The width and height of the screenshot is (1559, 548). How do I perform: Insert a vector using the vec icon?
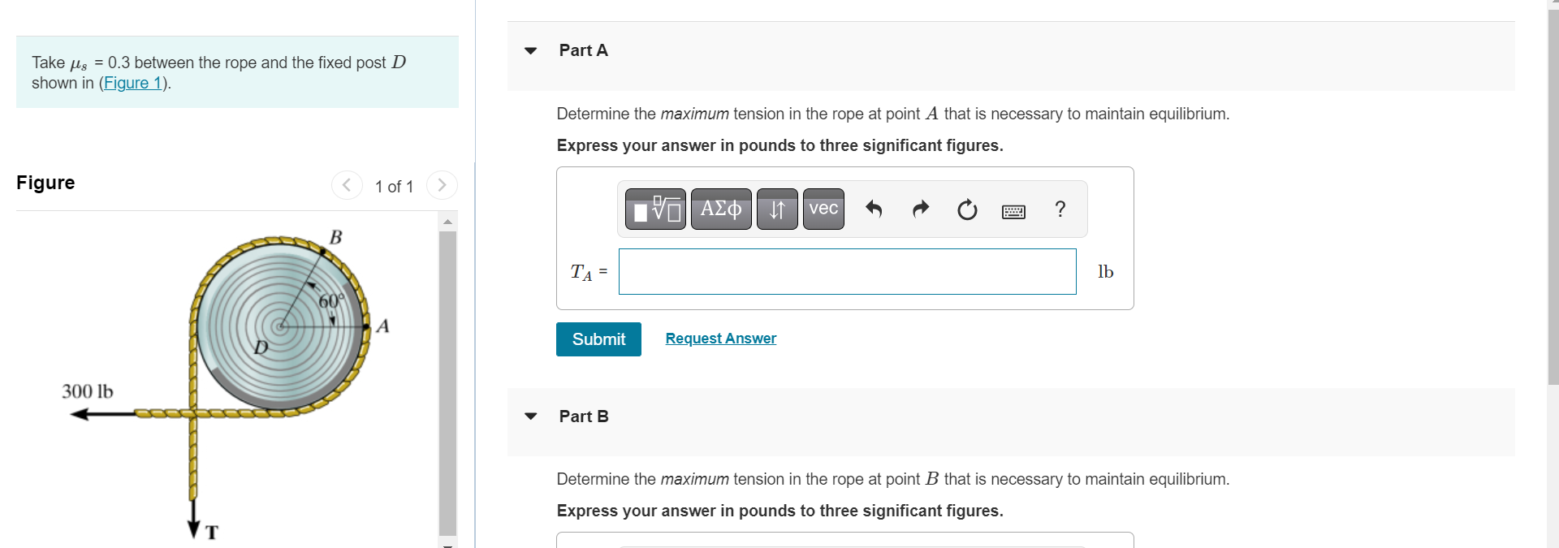[x=823, y=209]
